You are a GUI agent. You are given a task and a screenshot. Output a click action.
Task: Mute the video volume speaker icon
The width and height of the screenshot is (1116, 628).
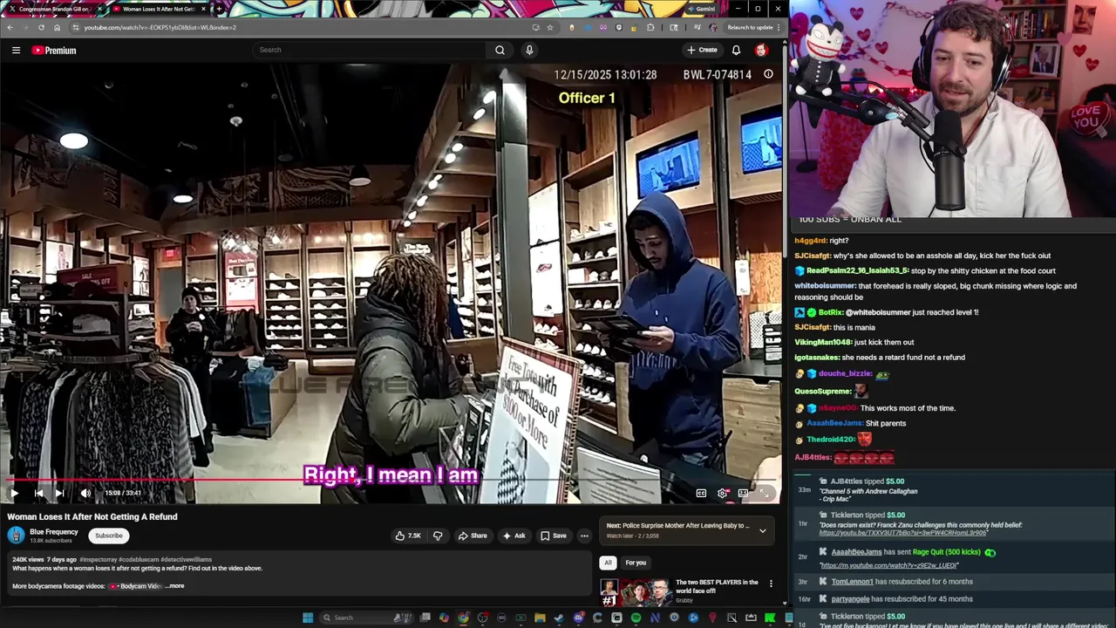pyautogui.click(x=85, y=493)
